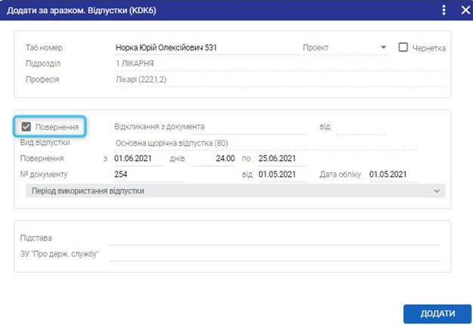Enable the Чернетка checkbox
The width and height of the screenshot is (473, 325).
[x=403, y=47]
